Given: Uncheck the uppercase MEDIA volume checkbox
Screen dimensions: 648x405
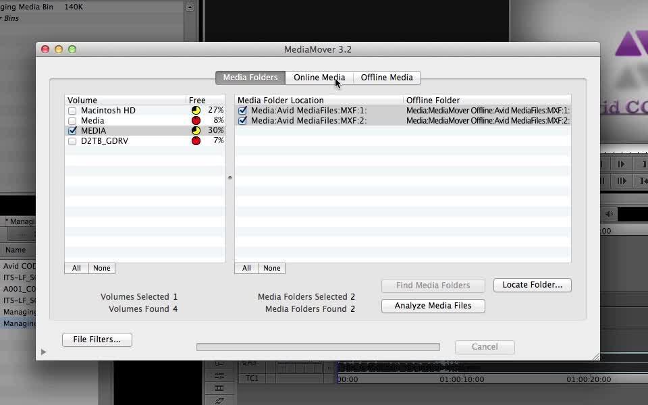Looking at the screenshot, I should click(x=72, y=130).
